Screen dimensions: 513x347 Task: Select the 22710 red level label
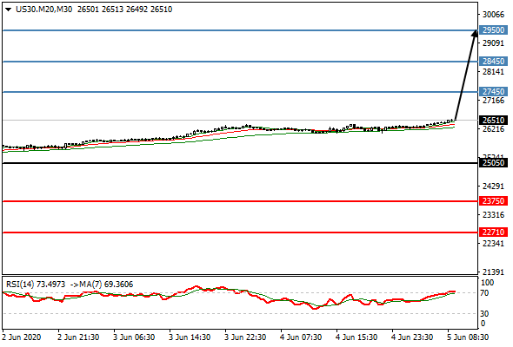click(493, 232)
